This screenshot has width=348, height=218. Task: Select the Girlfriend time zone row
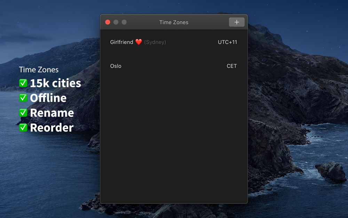174,42
